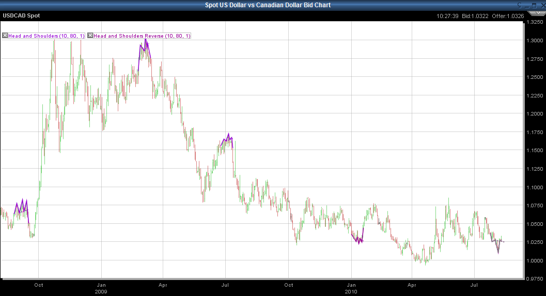Open the Head and Shoulders Reverse (10, 80, 1) label
Viewport: 546px width, 296px height.
142,36
